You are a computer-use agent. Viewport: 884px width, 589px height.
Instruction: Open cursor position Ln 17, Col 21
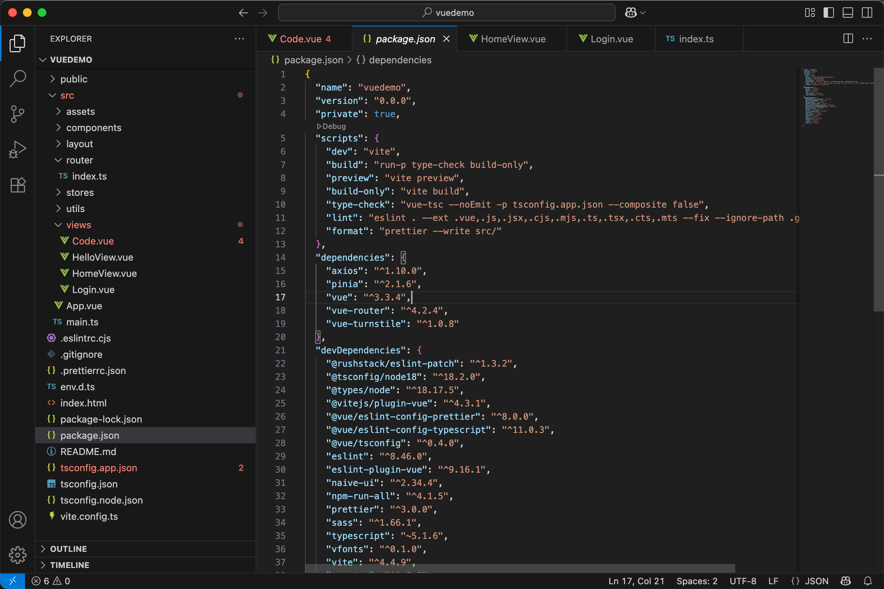pos(636,581)
